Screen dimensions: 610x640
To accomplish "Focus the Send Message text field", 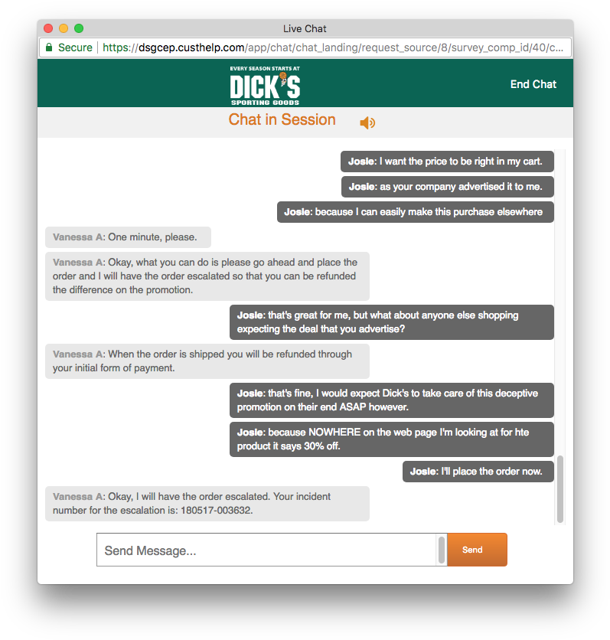I will [266, 550].
